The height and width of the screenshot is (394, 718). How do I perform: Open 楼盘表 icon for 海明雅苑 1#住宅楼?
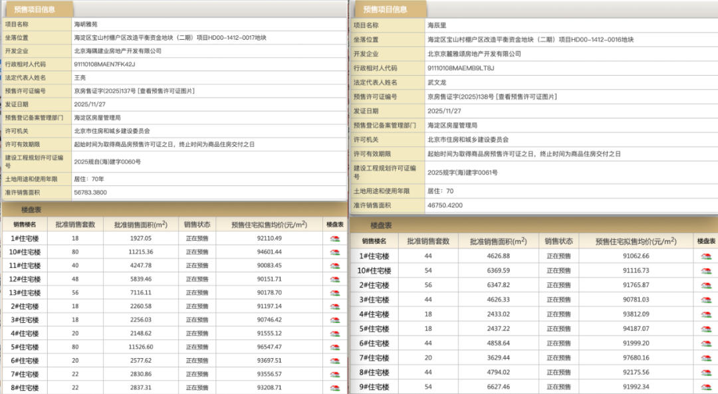[335, 239]
